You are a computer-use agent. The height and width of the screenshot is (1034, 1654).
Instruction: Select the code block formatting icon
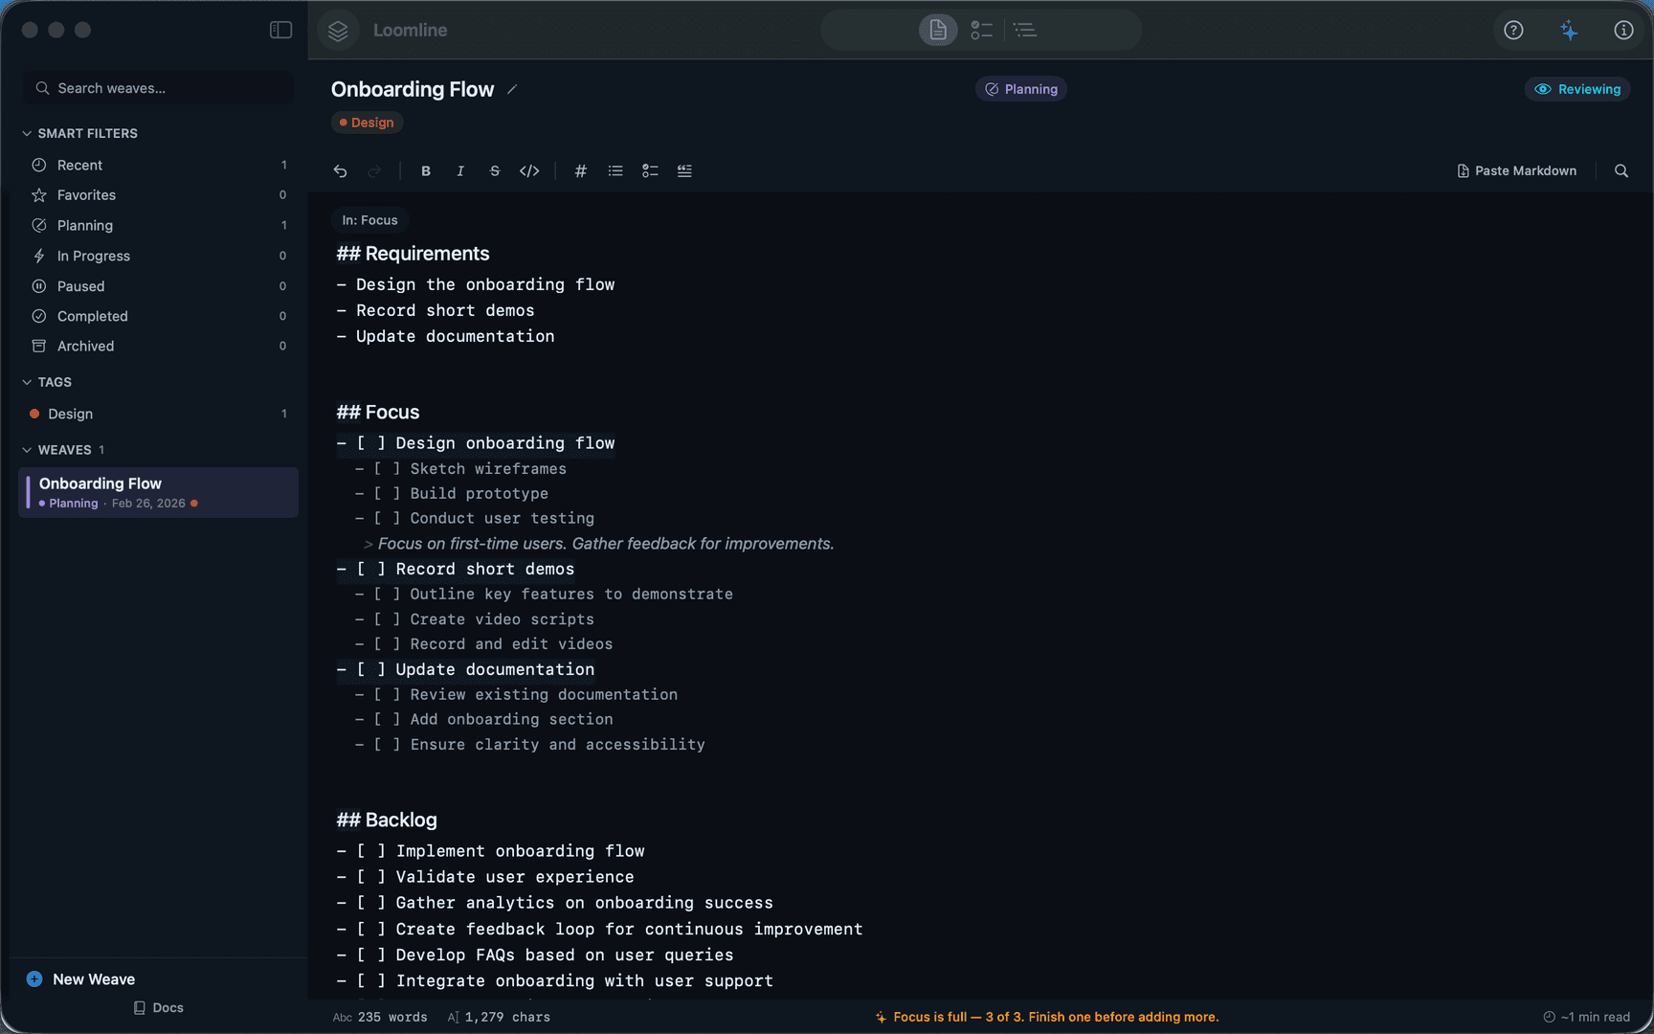529,170
